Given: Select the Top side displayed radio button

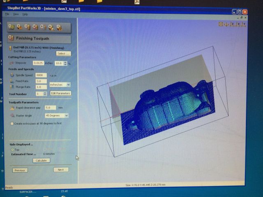Looking at the screenshot, I should coord(12,149).
